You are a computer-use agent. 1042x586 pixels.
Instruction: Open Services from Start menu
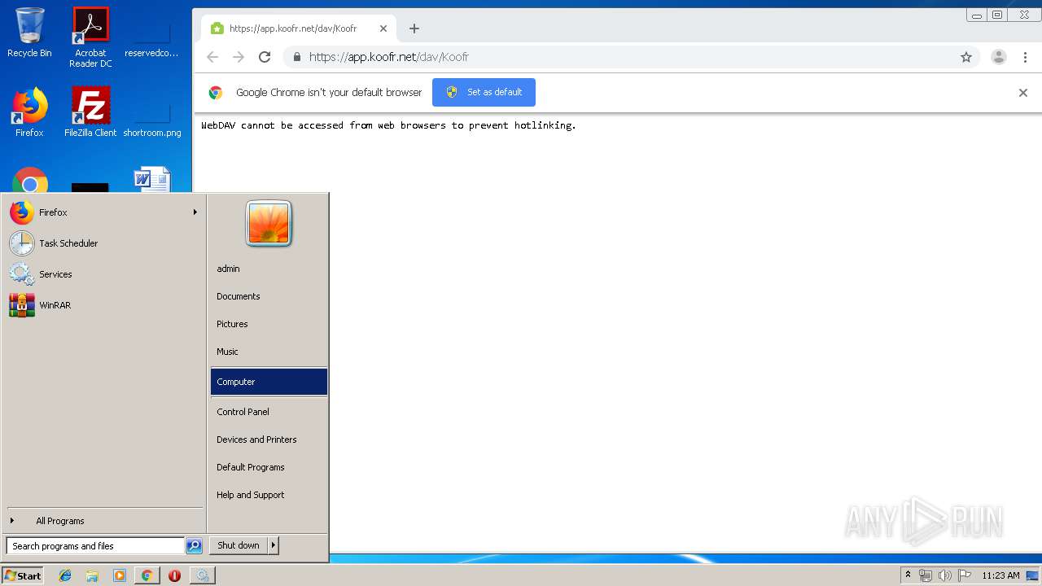point(103,274)
